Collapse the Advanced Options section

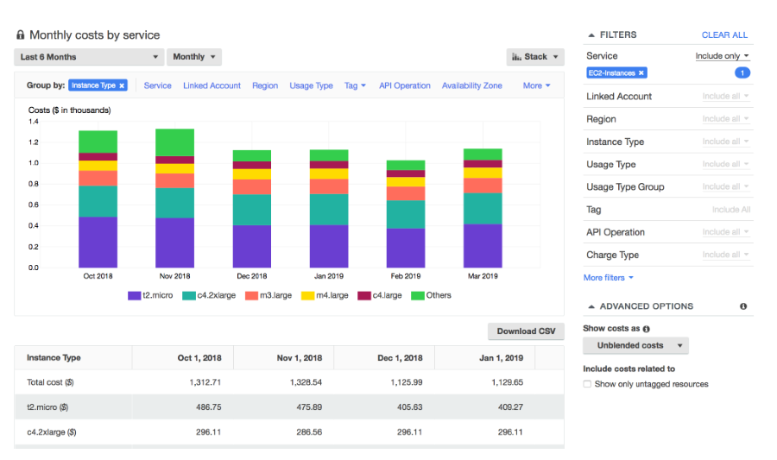click(591, 306)
